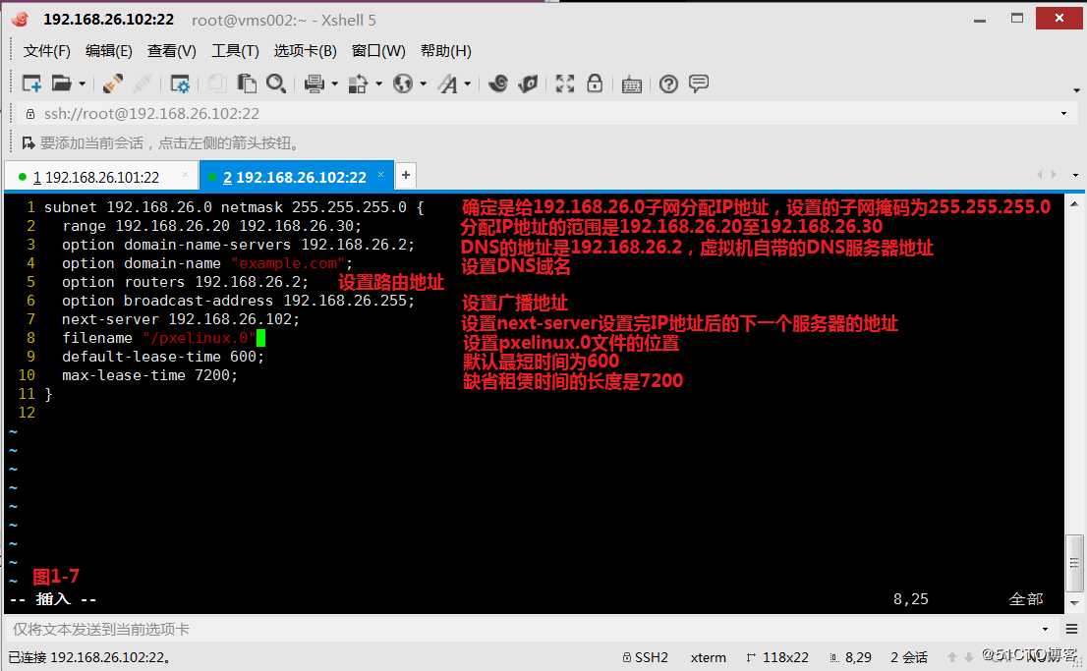Click the compose text input bar
This screenshot has height=671, width=1087.
(523, 629)
